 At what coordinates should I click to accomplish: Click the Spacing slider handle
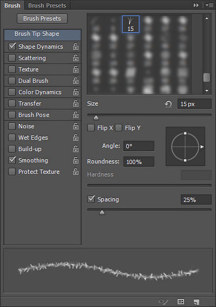coord(102,212)
